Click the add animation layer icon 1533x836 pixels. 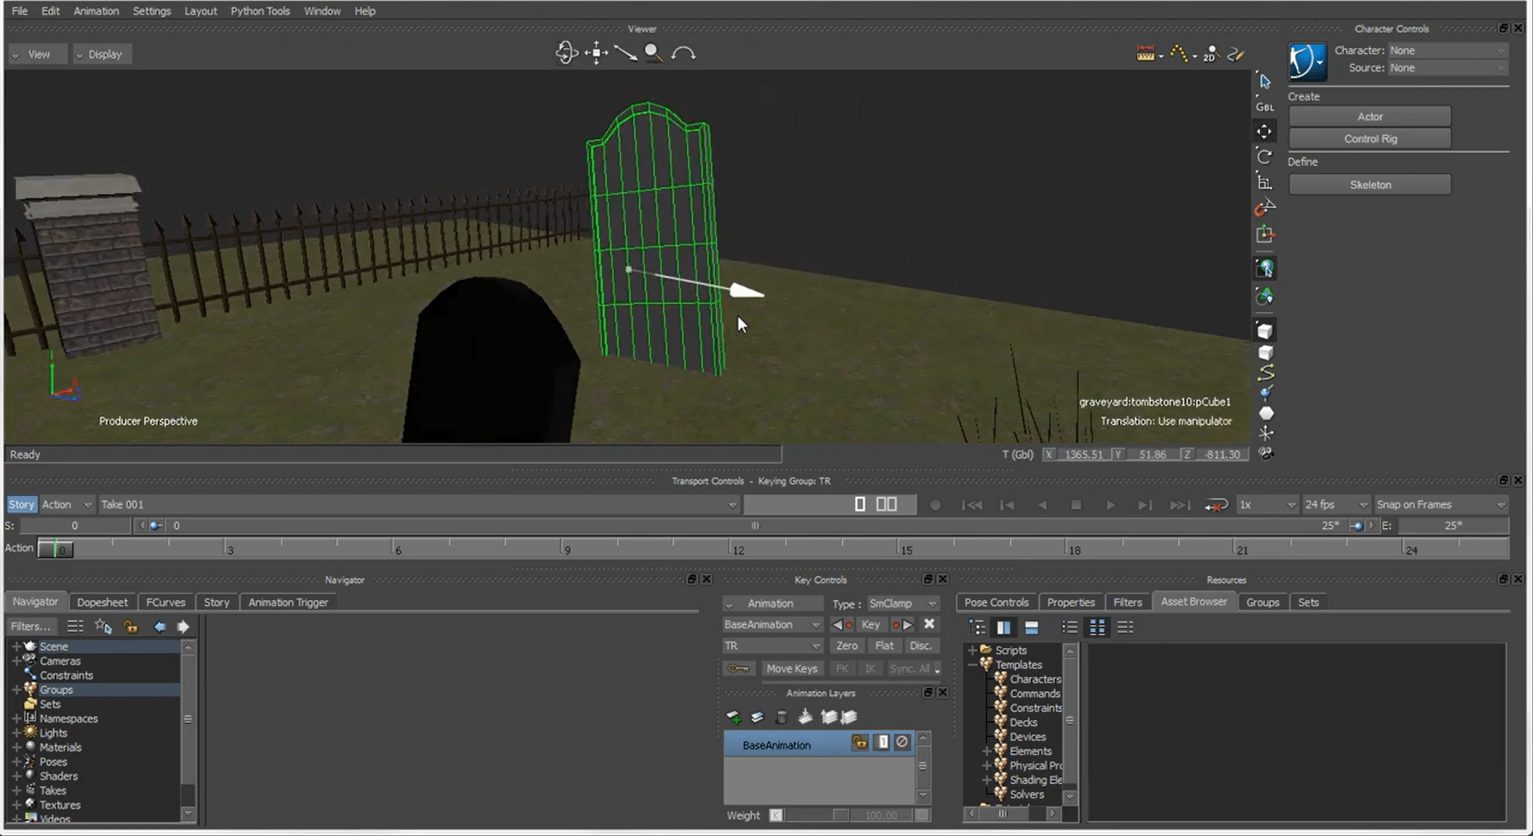coord(733,718)
